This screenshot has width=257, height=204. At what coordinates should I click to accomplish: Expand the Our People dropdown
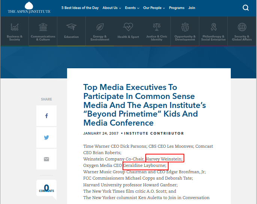click(x=154, y=8)
